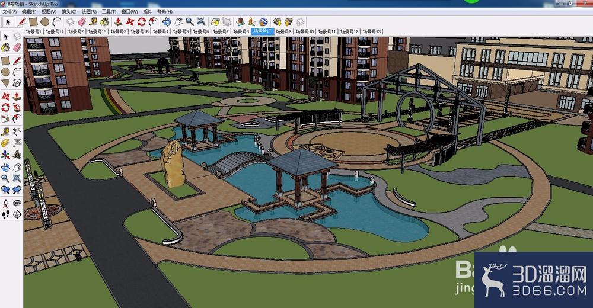Select the Freehand drawing tool

point(17,83)
